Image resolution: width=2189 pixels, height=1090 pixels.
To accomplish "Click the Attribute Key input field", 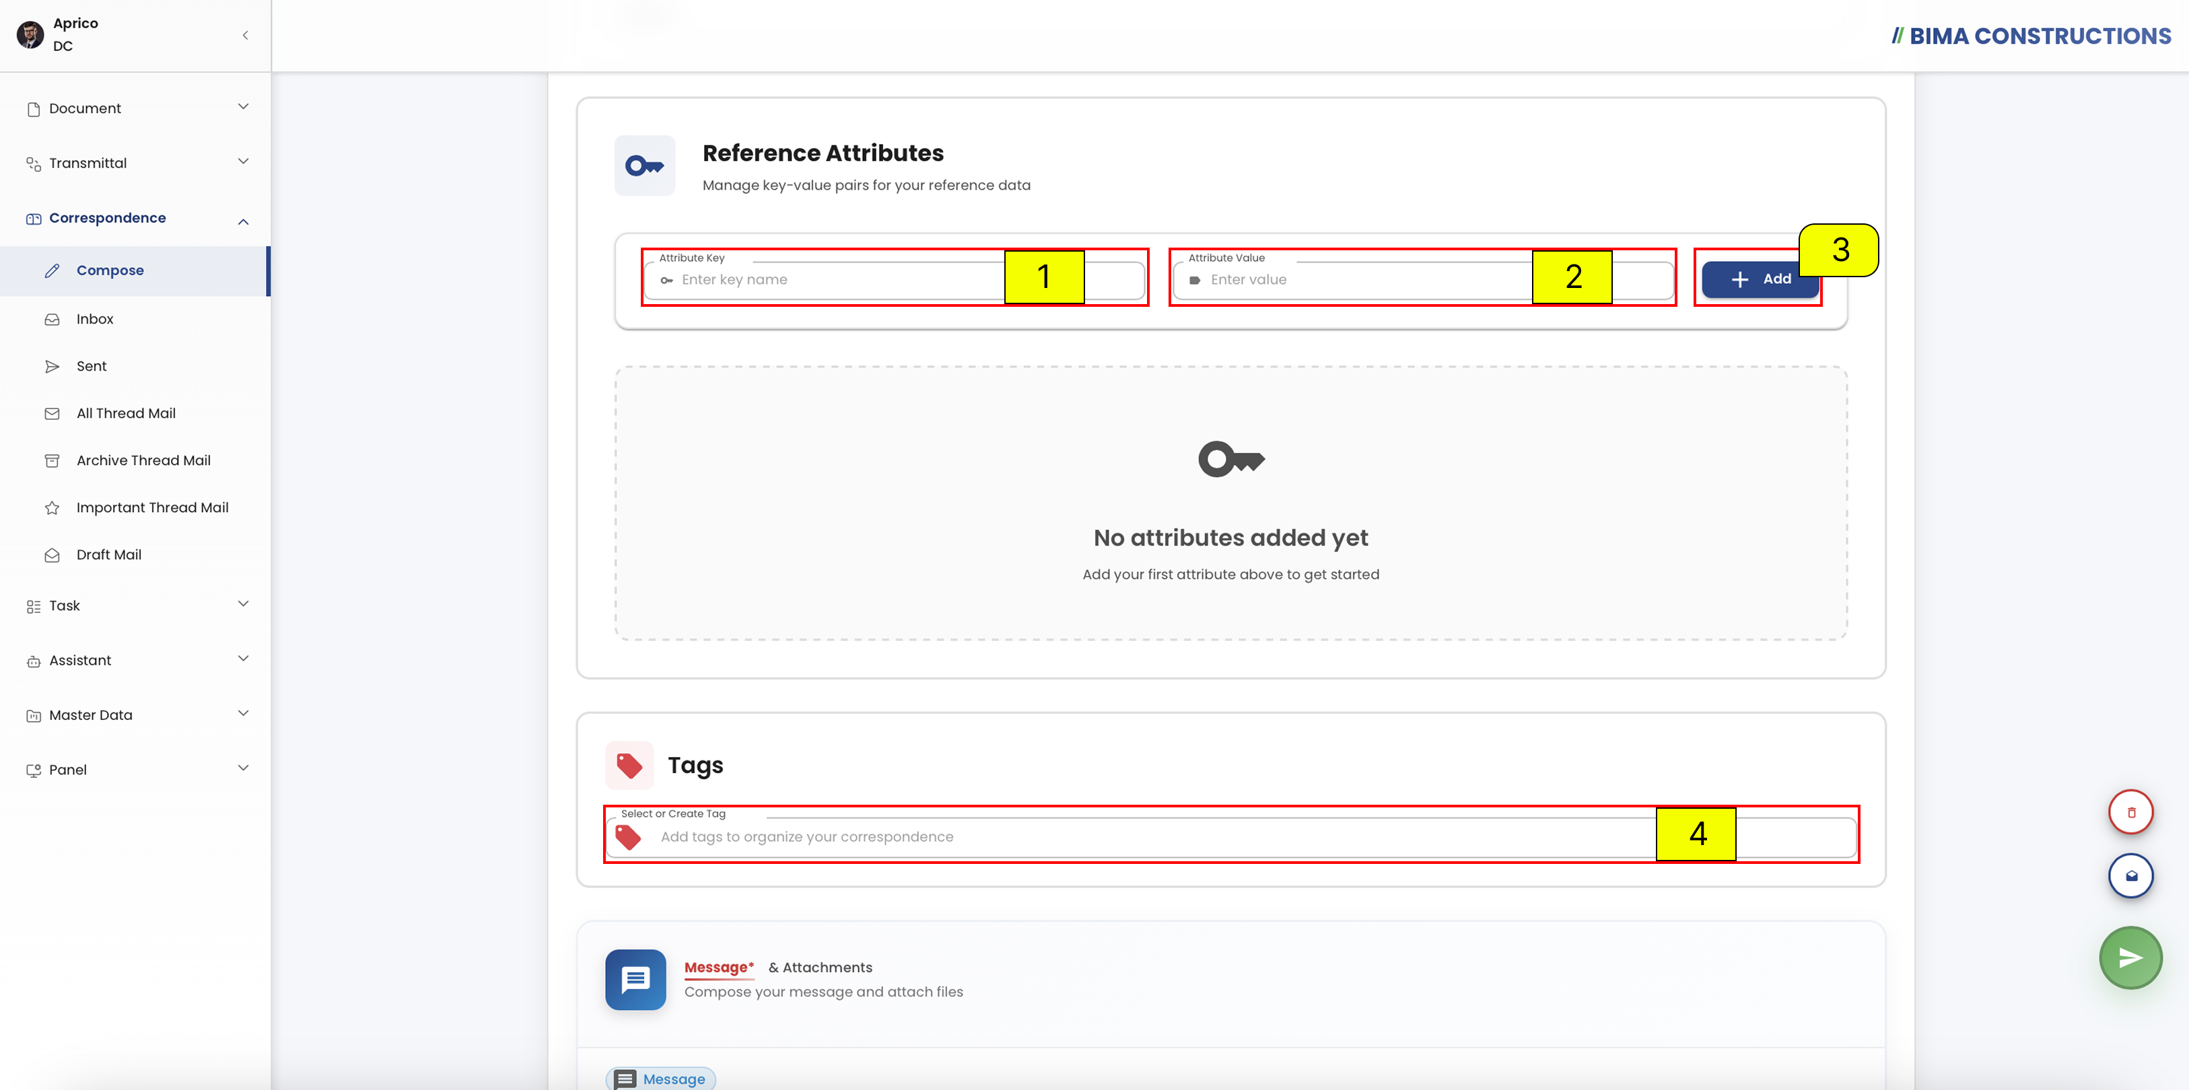I will point(894,279).
